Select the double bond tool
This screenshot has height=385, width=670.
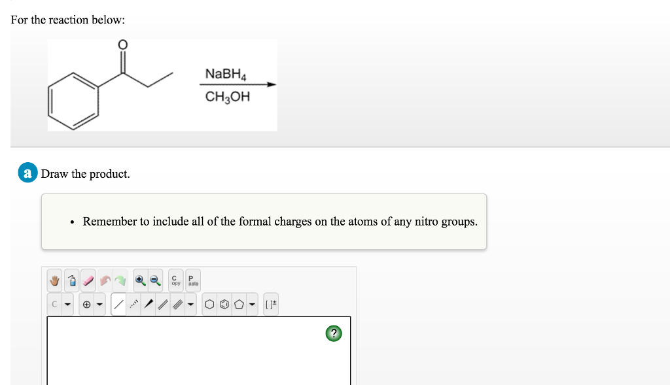pyautogui.click(x=163, y=304)
